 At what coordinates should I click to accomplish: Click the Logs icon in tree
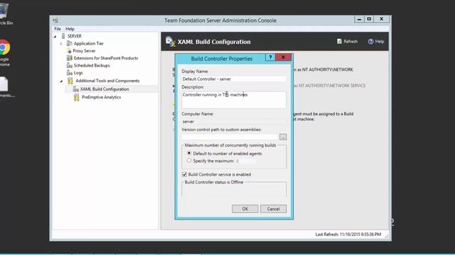(x=70, y=73)
